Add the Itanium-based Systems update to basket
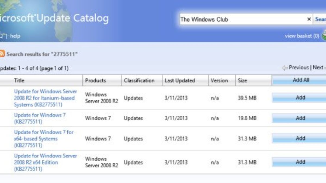 coord(300,98)
